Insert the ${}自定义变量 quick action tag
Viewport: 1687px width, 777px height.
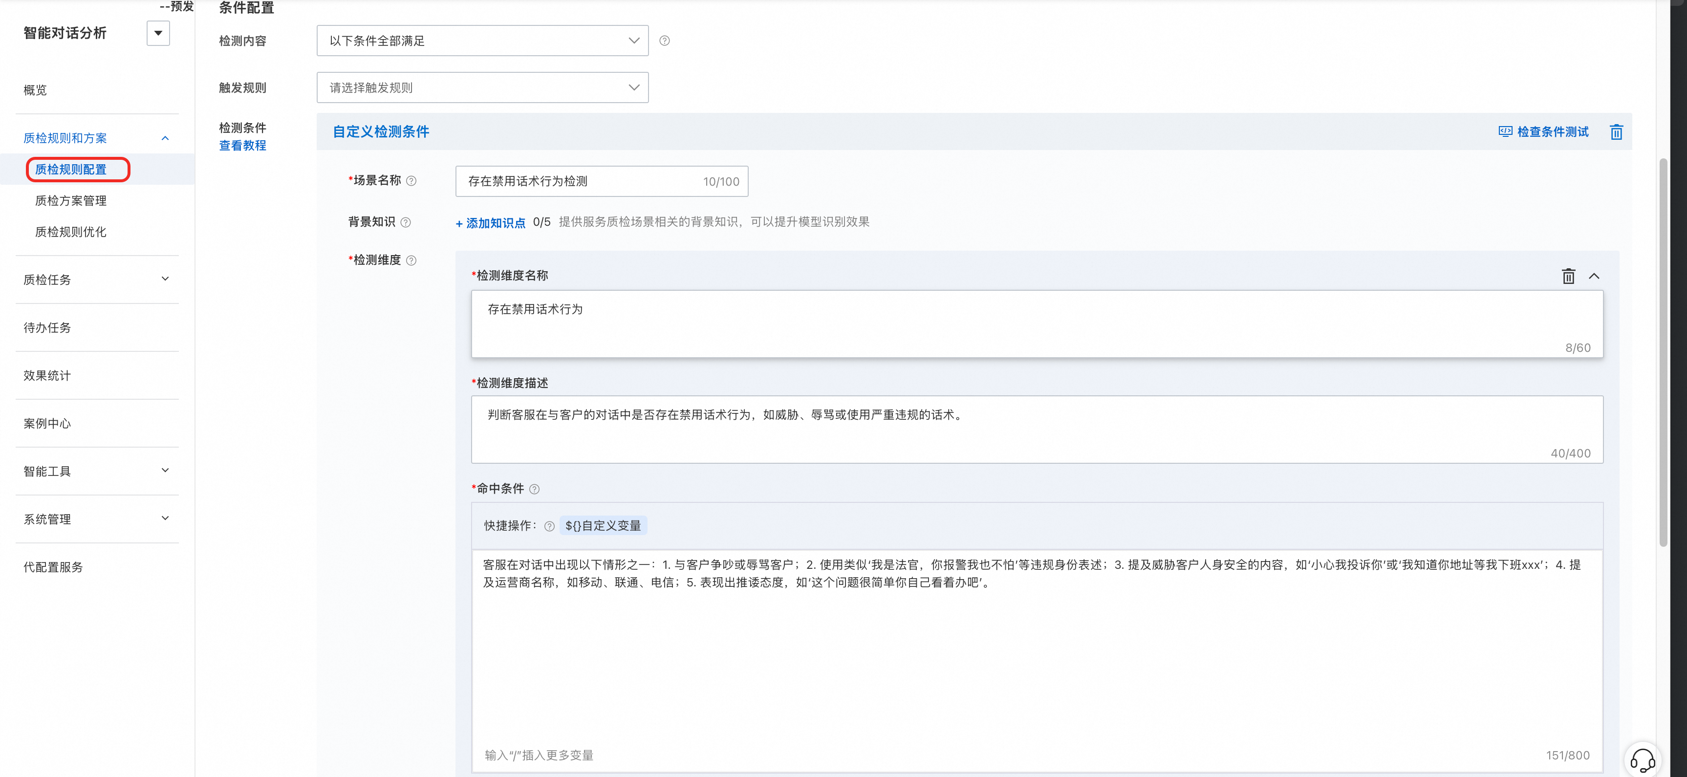click(x=603, y=526)
